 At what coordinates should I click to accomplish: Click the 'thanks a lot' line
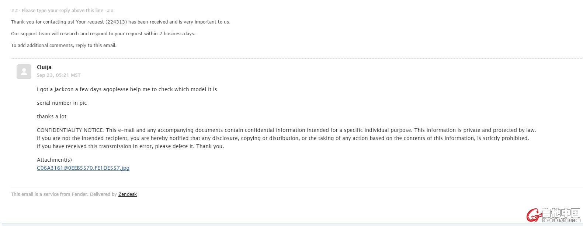[52, 116]
